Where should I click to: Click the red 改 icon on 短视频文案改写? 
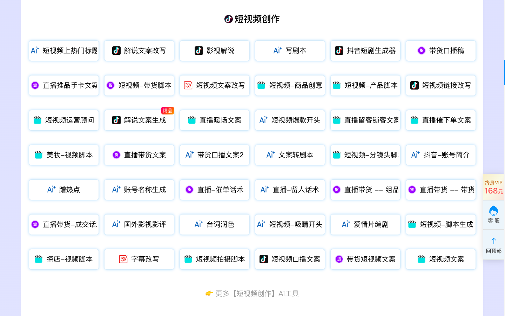click(x=188, y=85)
